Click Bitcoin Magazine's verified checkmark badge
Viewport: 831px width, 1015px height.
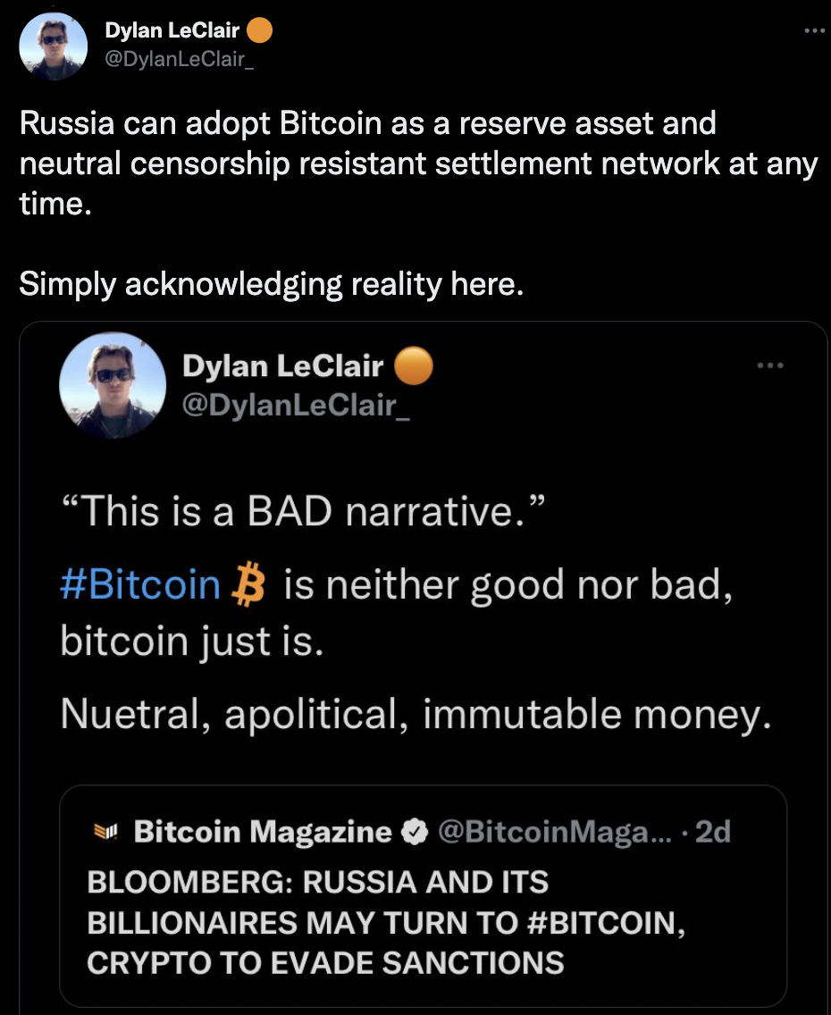tap(413, 833)
